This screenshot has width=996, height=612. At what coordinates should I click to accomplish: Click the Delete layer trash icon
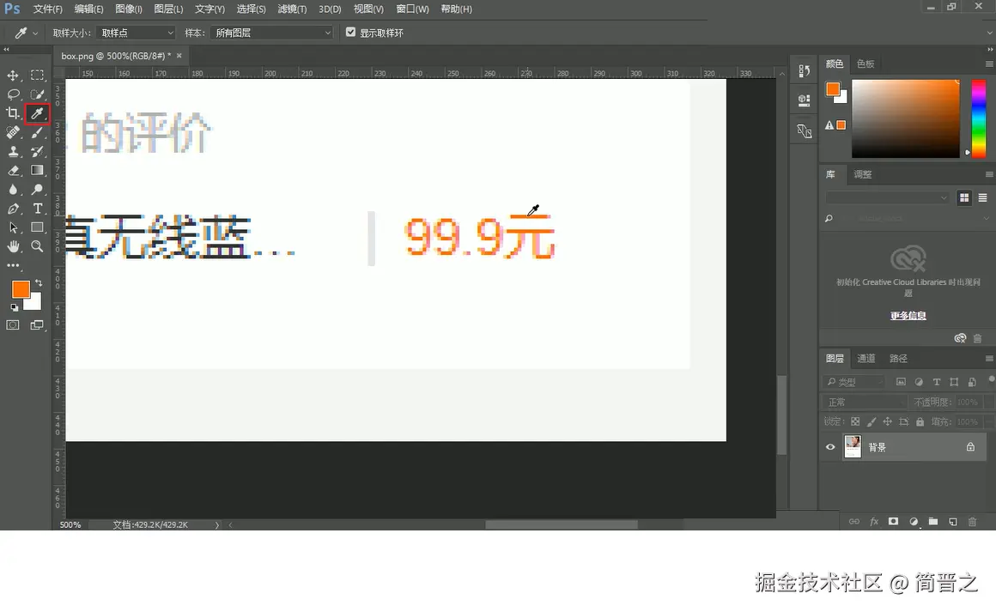click(973, 521)
